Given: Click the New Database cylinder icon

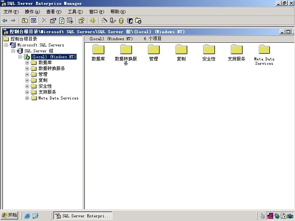Looking at the screenshot, I should point(121,21).
